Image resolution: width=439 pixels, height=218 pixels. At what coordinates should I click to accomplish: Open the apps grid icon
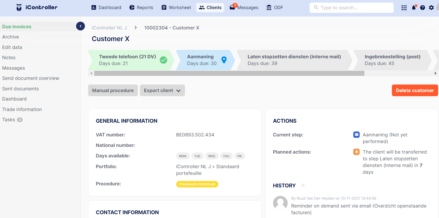tap(404, 8)
